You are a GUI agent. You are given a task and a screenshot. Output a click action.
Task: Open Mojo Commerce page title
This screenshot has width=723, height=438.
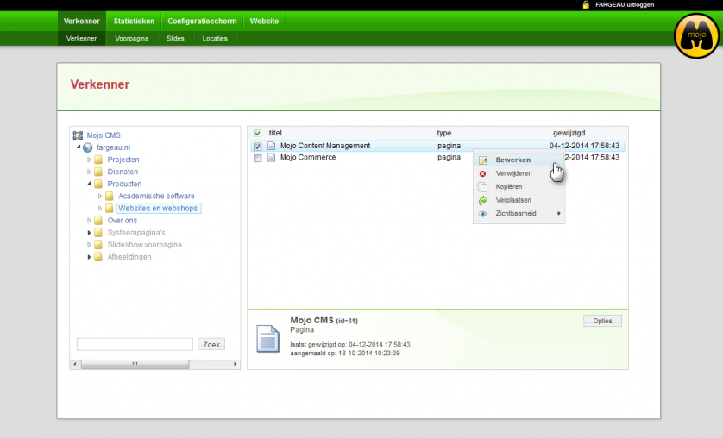click(308, 158)
